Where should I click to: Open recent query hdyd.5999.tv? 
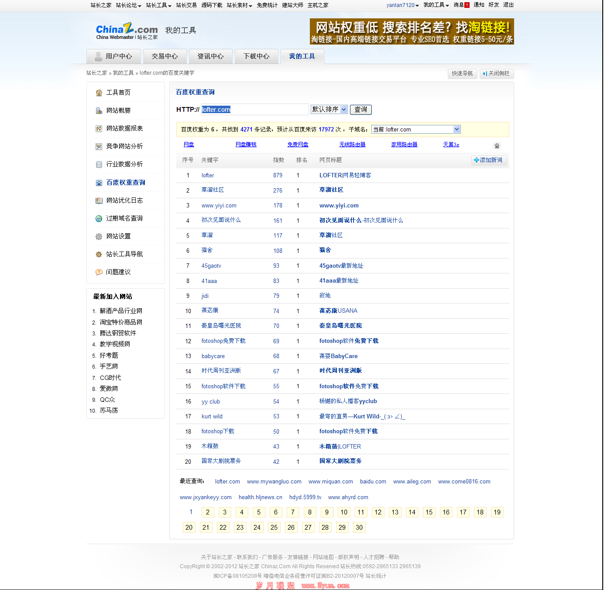305,497
